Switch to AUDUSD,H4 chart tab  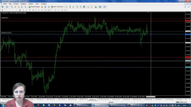point(126,100)
